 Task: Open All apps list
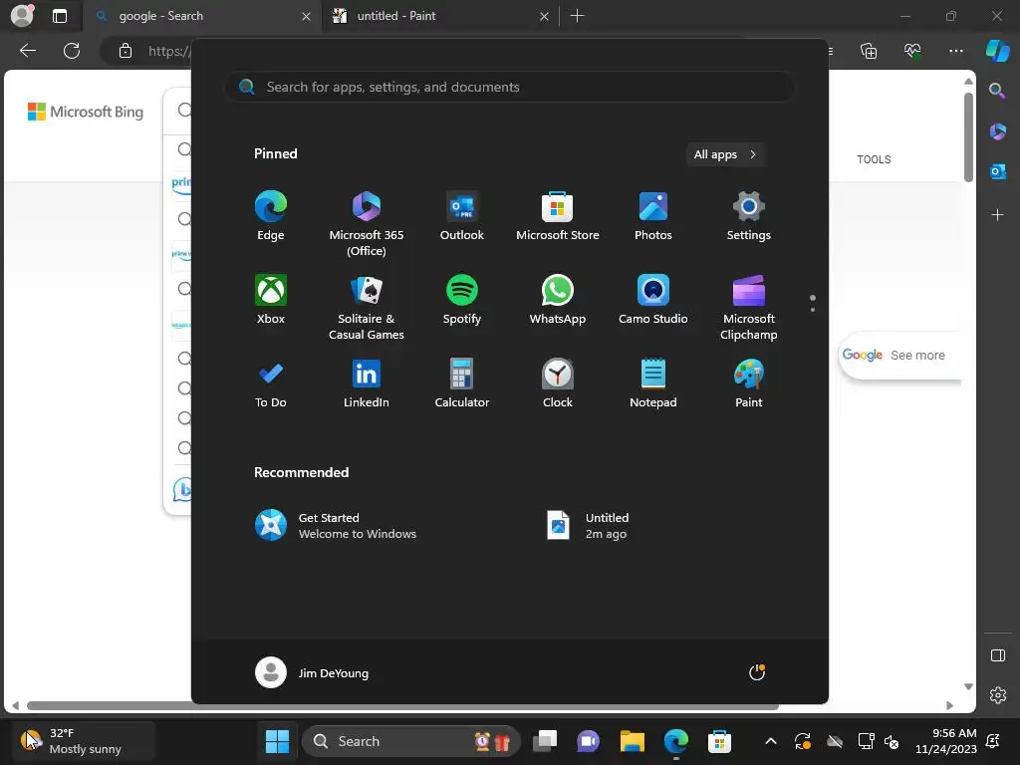point(725,154)
